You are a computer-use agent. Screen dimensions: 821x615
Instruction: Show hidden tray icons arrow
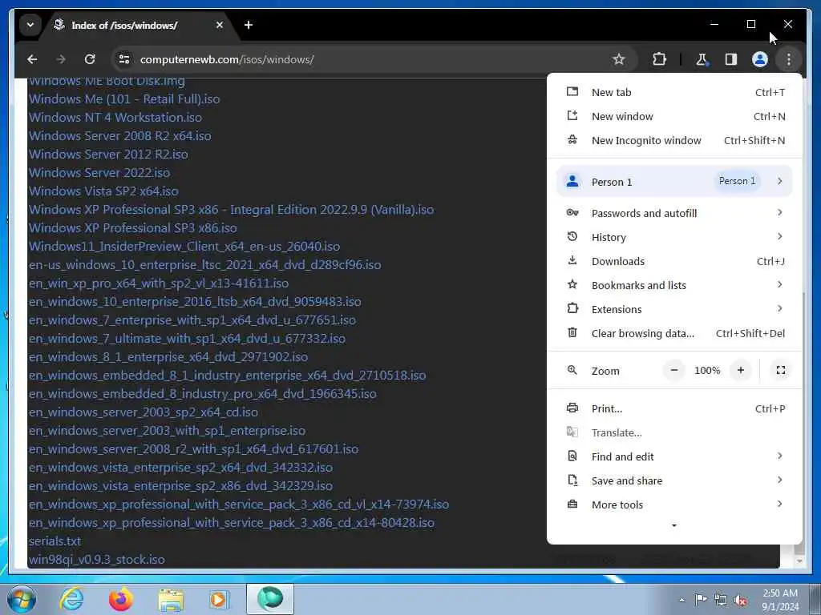pos(681,600)
